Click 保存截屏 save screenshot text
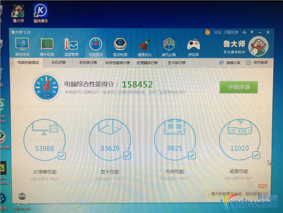Screen dimensions: 283x213 [x=261, y=63]
